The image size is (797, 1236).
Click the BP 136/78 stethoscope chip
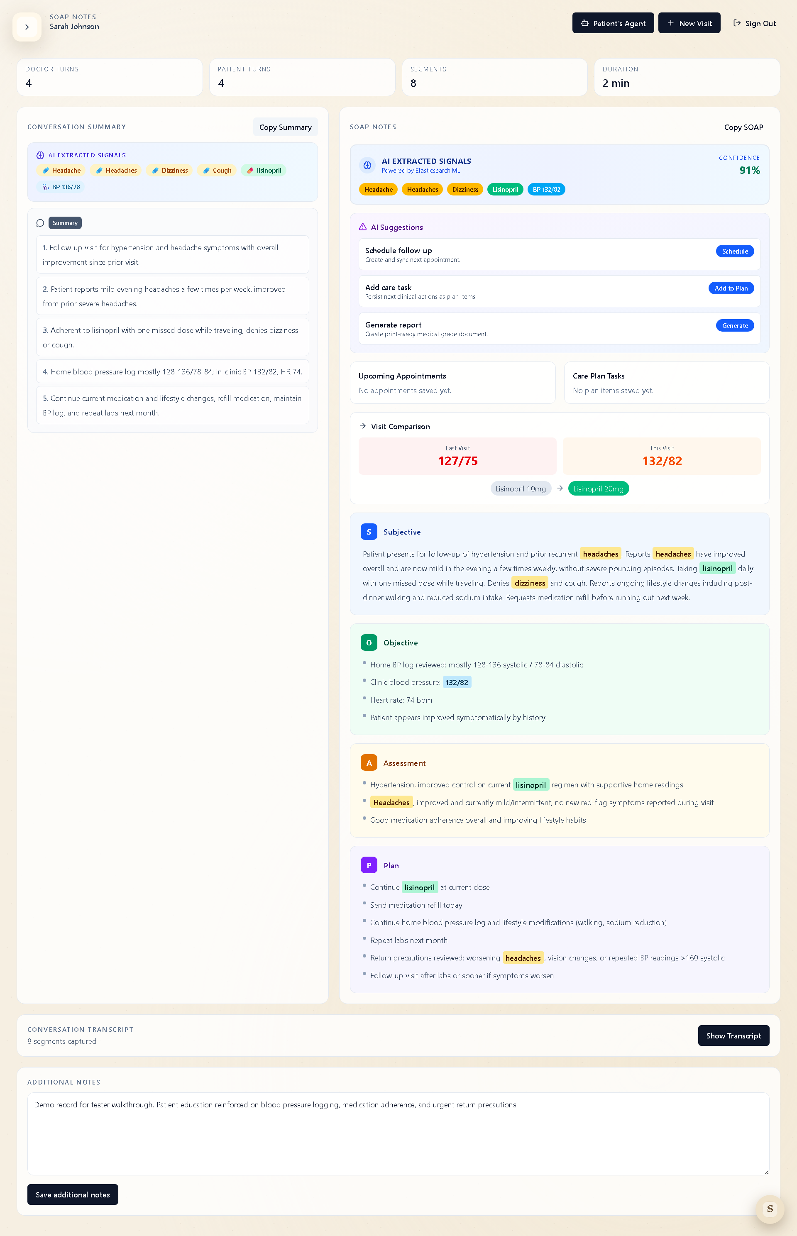(x=61, y=187)
